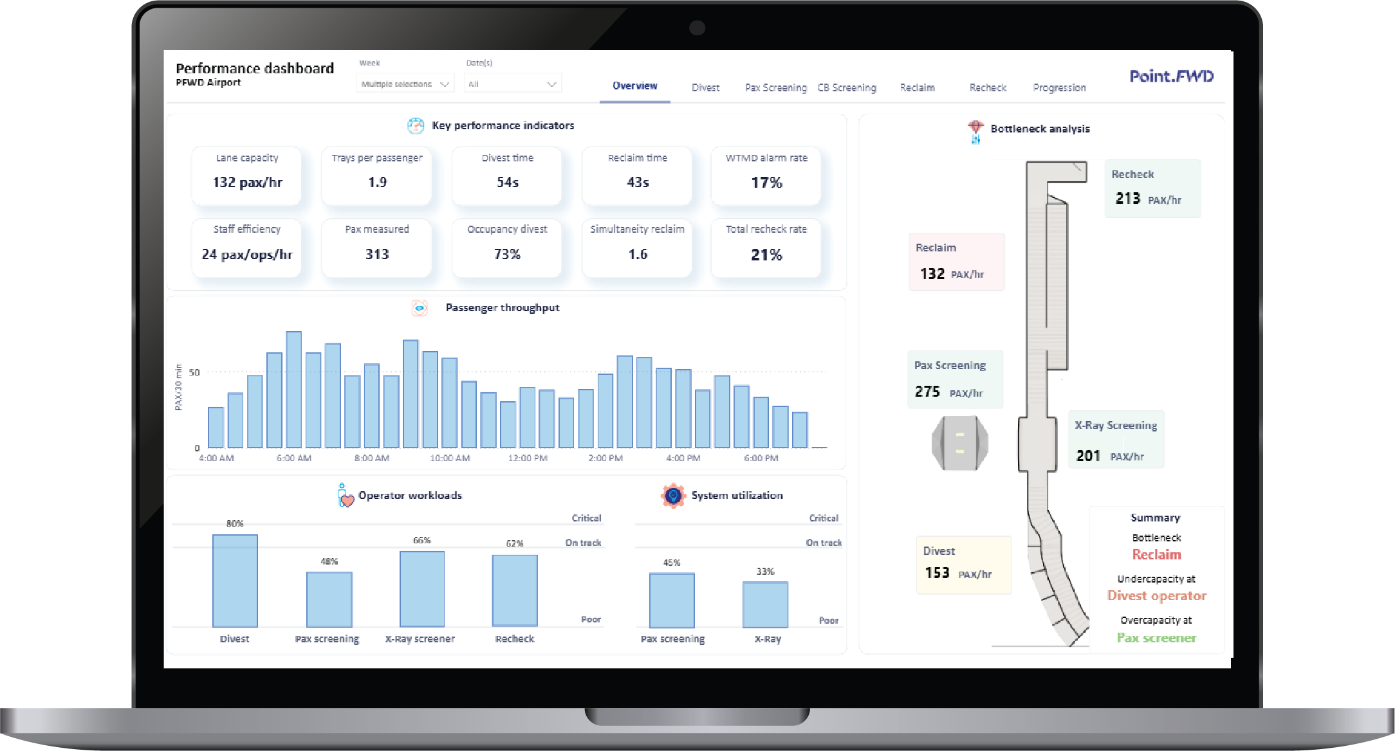Click the X-Ray Screening throughput box
The image size is (1395, 751).
[x=1116, y=440]
